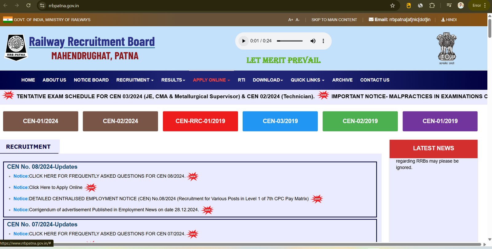Click the national emblem image
492x249 pixels.
447,48
